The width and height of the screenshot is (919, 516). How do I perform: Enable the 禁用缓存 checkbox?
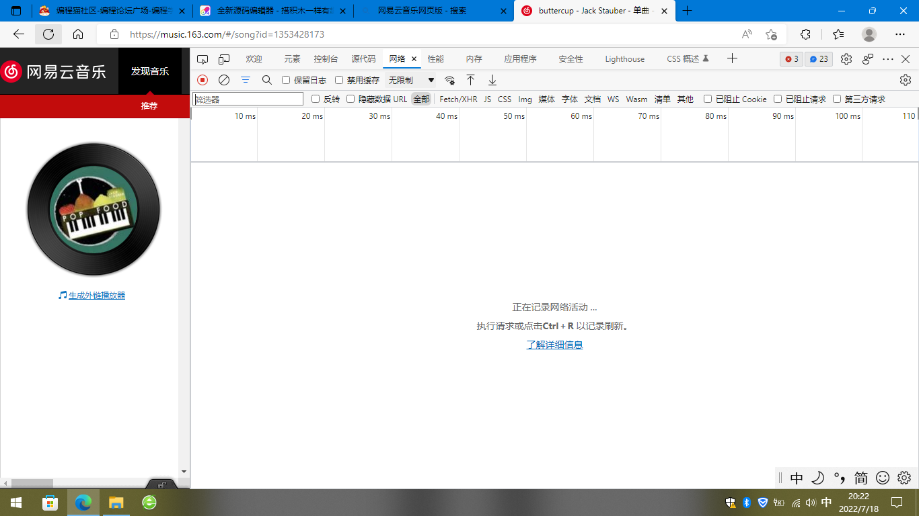(x=339, y=80)
